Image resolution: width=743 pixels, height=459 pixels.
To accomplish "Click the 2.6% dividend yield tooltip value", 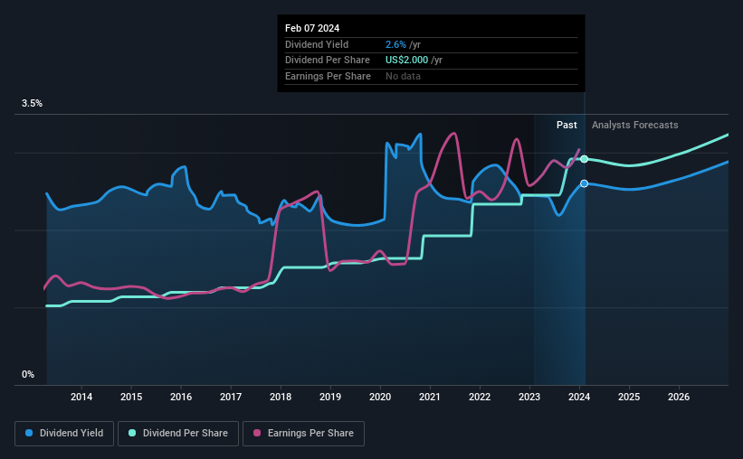I will [x=395, y=44].
